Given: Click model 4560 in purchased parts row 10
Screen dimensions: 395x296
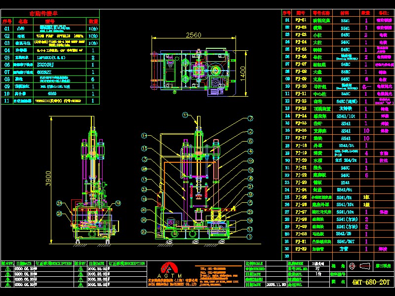Looking at the screenshot, I should tap(52, 94).
